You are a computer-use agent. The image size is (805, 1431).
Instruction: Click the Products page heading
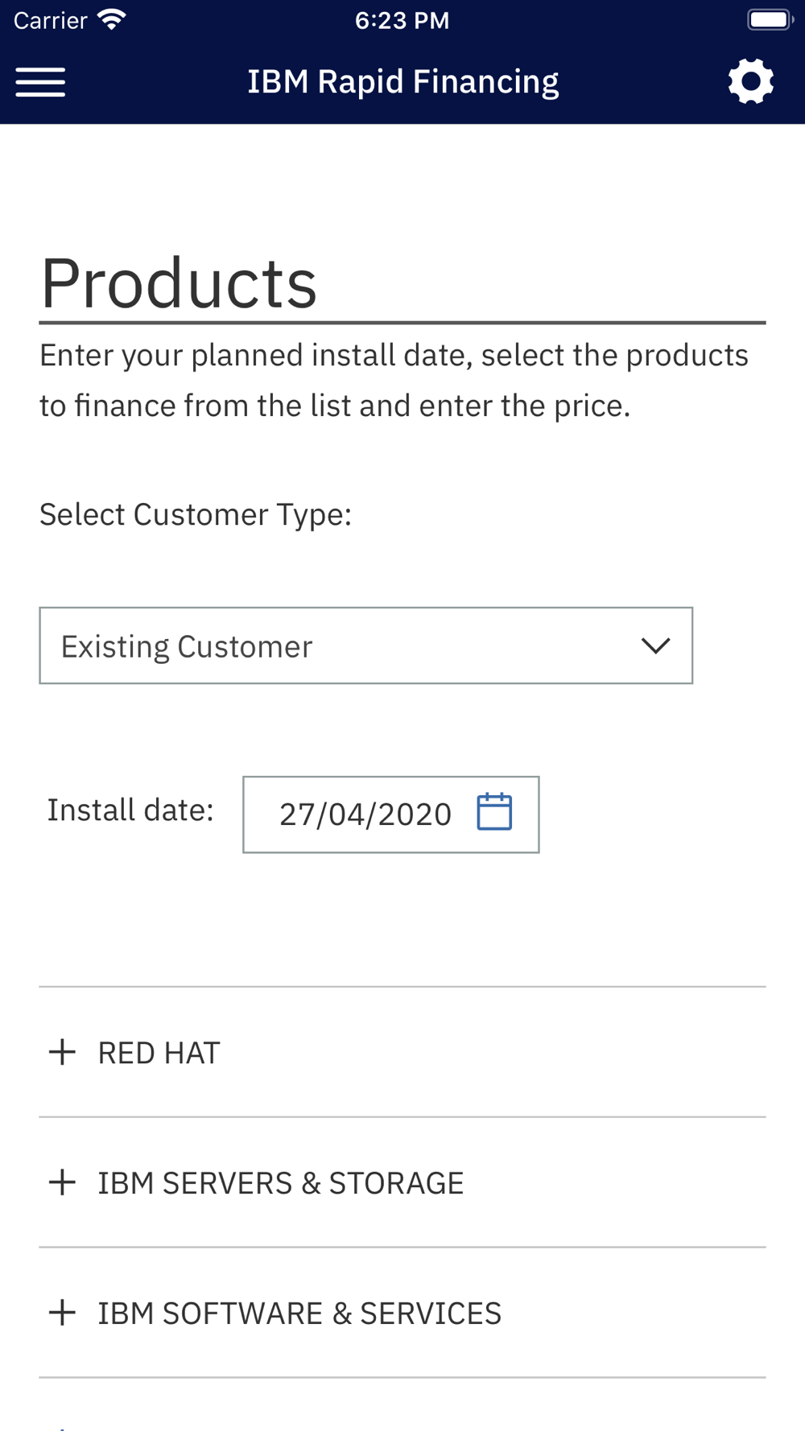(179, 283)
